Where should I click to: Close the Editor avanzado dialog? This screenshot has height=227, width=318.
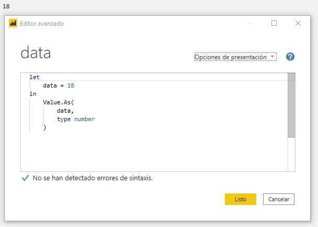298,24
